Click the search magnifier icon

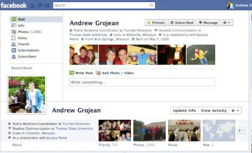[151, 5]
